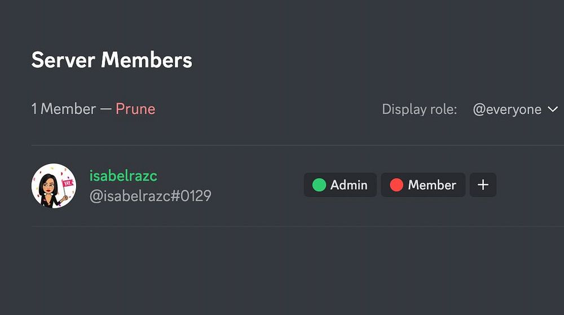Click isabelrazc's profile avatar

click(54, 185)
